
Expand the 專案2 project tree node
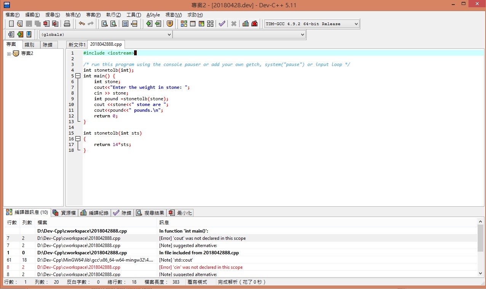point(9,54)
